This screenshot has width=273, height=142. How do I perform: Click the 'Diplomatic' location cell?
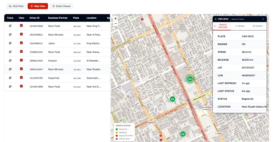pyautogui.click(x=93, y=78)
